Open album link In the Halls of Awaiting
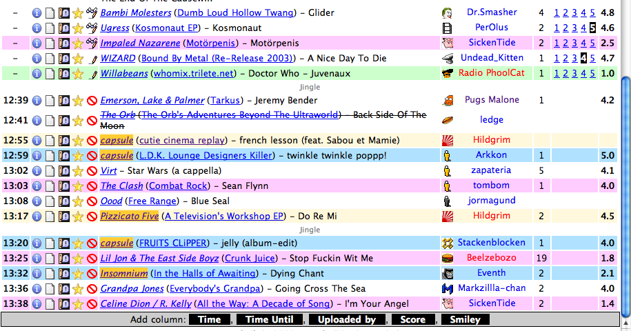 coord(206,274)
